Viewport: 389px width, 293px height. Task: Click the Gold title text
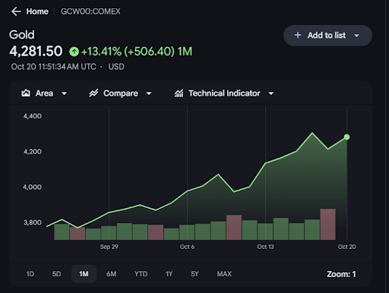[x=22, y=35]
